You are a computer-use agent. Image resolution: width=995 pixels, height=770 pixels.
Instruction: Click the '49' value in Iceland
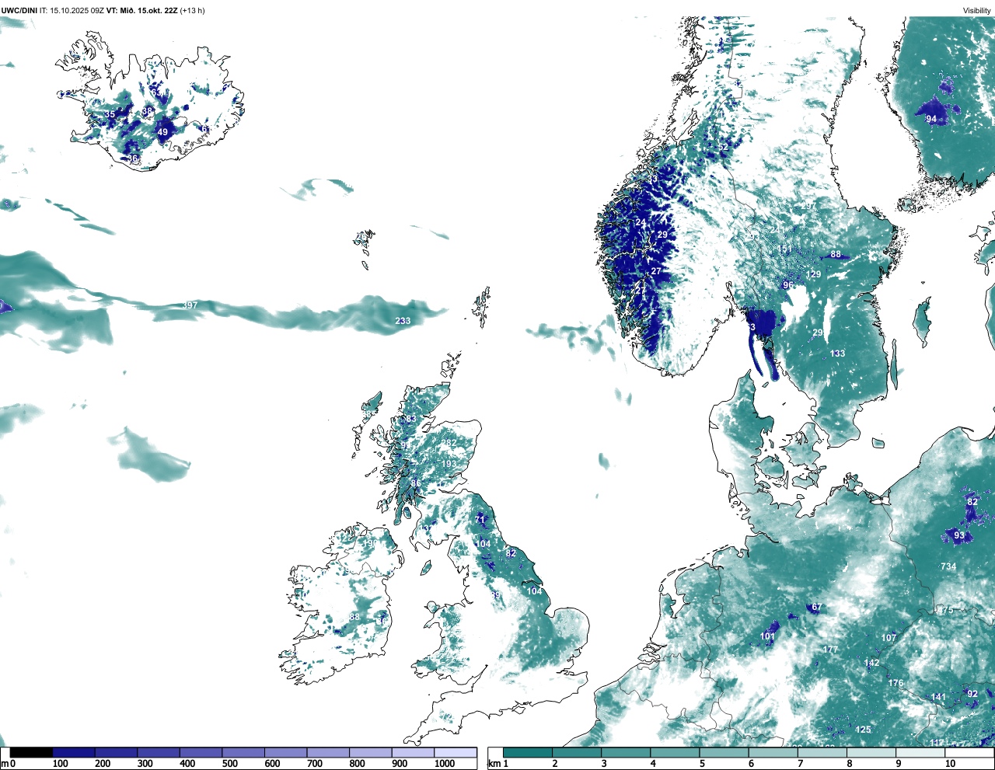162,133
